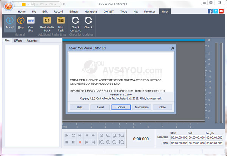Click the License button

[121, 107]
